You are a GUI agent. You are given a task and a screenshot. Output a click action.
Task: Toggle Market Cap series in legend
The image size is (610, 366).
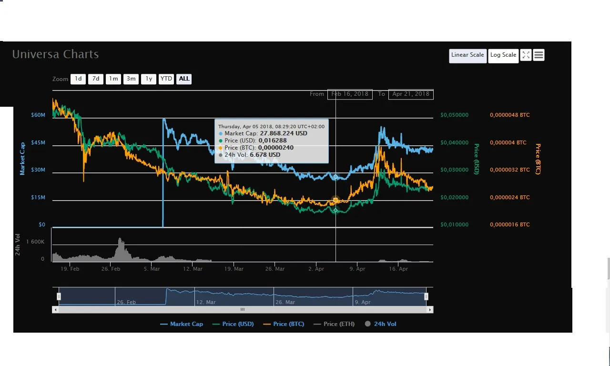tap(182, 324)
